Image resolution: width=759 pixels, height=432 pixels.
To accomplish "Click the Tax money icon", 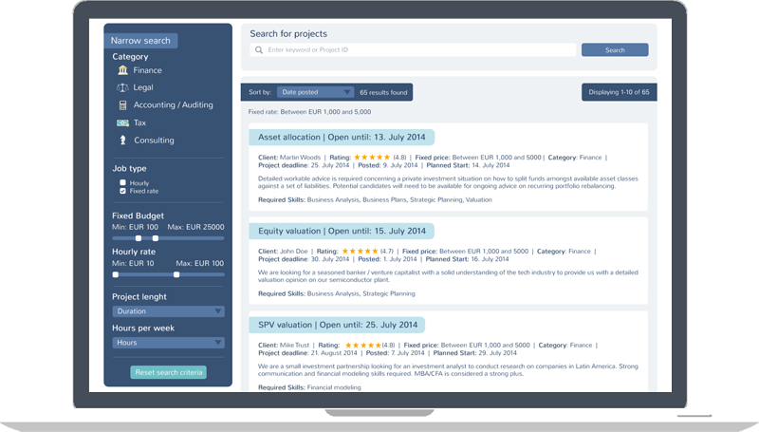I will pyautogui.click(x=122, y=122).
